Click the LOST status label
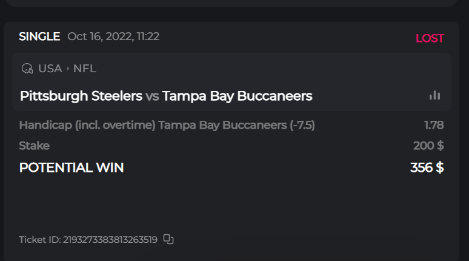The width and height of the screenshot is (469, 261). pos(430,38)
